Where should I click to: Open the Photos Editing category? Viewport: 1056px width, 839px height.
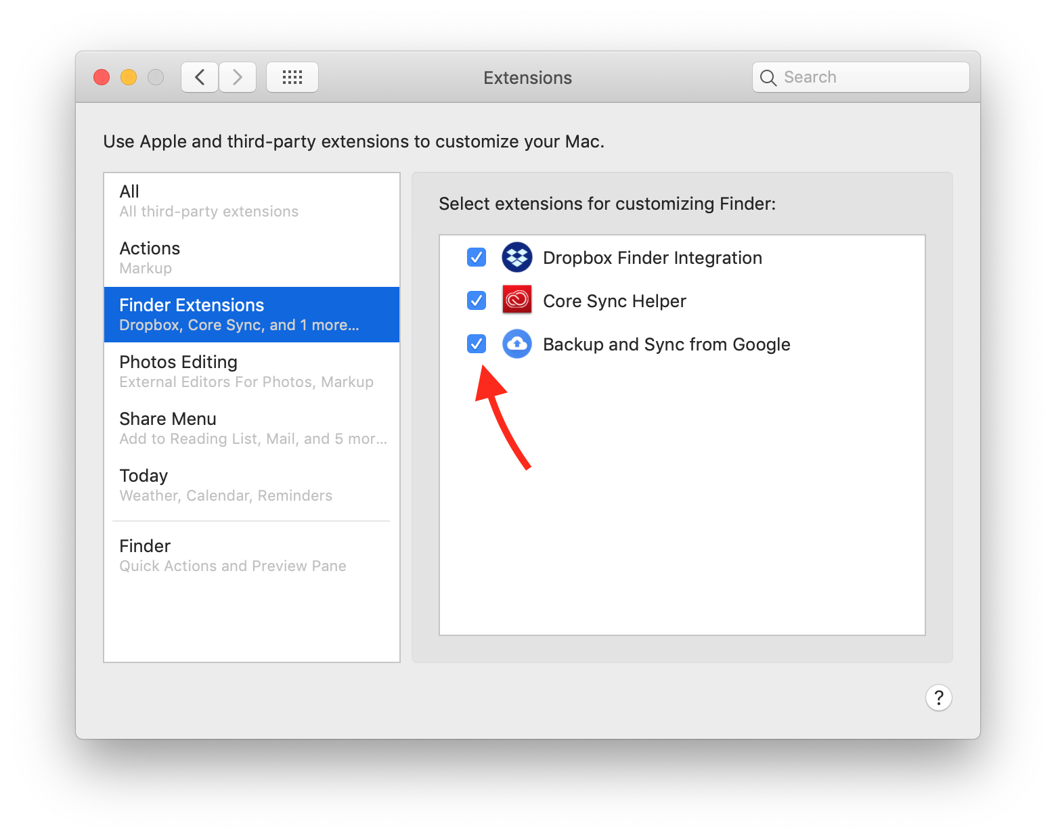pyautogui.click(x=252, y=371)
